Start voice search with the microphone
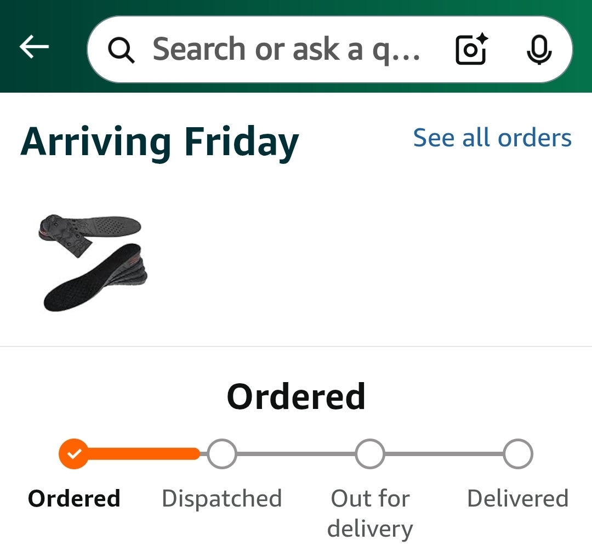This screenshot has width=592, height=546. coord(539,50)
